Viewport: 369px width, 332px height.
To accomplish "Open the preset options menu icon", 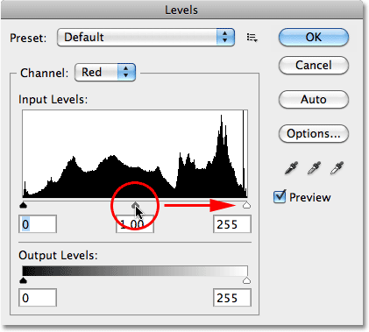I will tap(252, 38).
